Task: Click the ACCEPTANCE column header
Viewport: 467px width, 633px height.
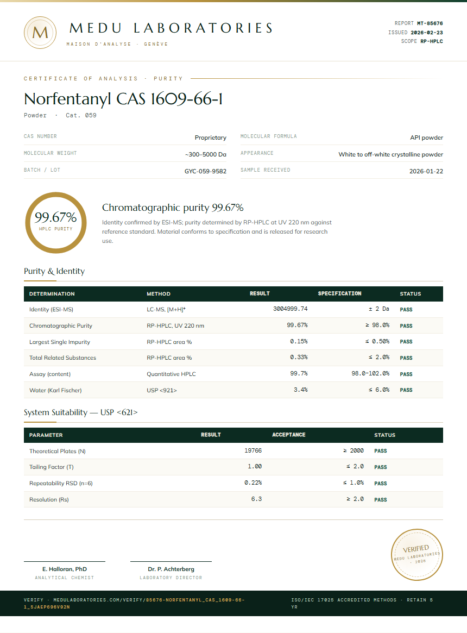Action: (288, 435)
